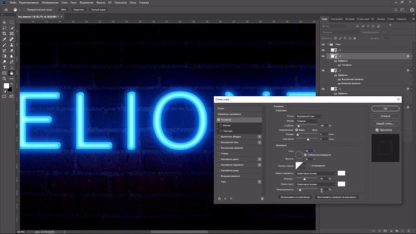Select the Blur tool

pyautogui.click(x=12, y=57)
